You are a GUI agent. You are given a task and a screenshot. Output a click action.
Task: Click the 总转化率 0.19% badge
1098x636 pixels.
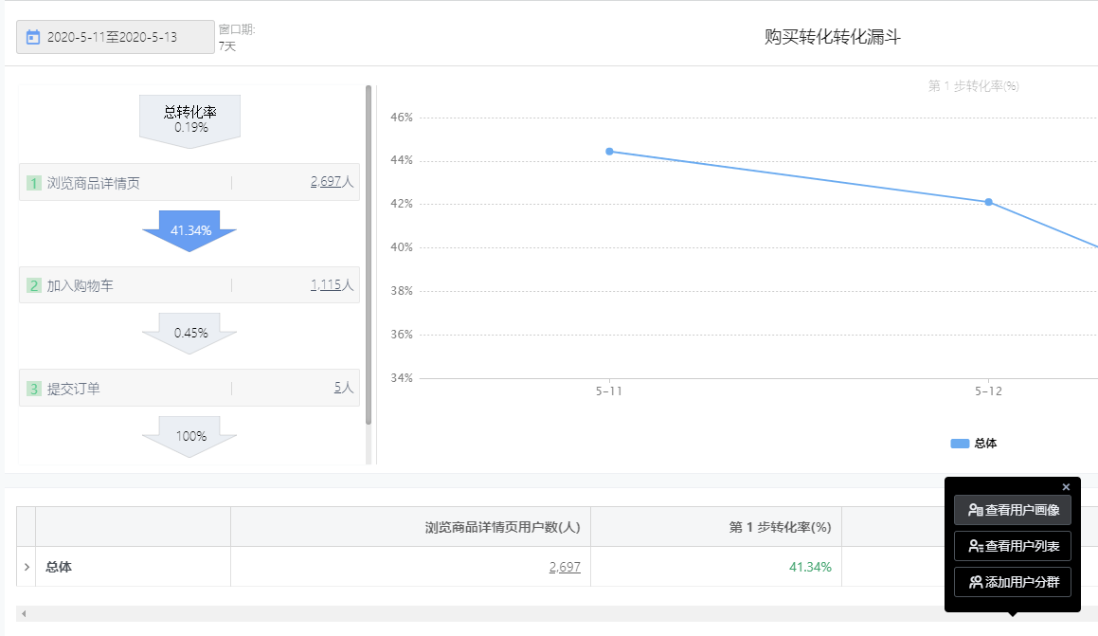click(x=189, y=119)
